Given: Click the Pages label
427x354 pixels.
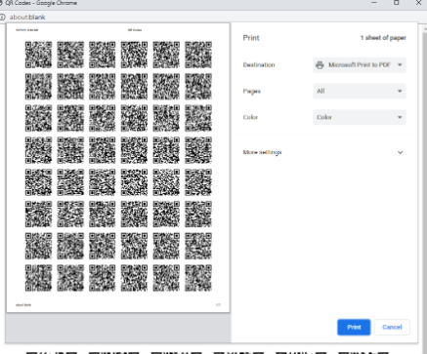Looking at the screenshot, I should pyautogui.click(x=252, y=91).
